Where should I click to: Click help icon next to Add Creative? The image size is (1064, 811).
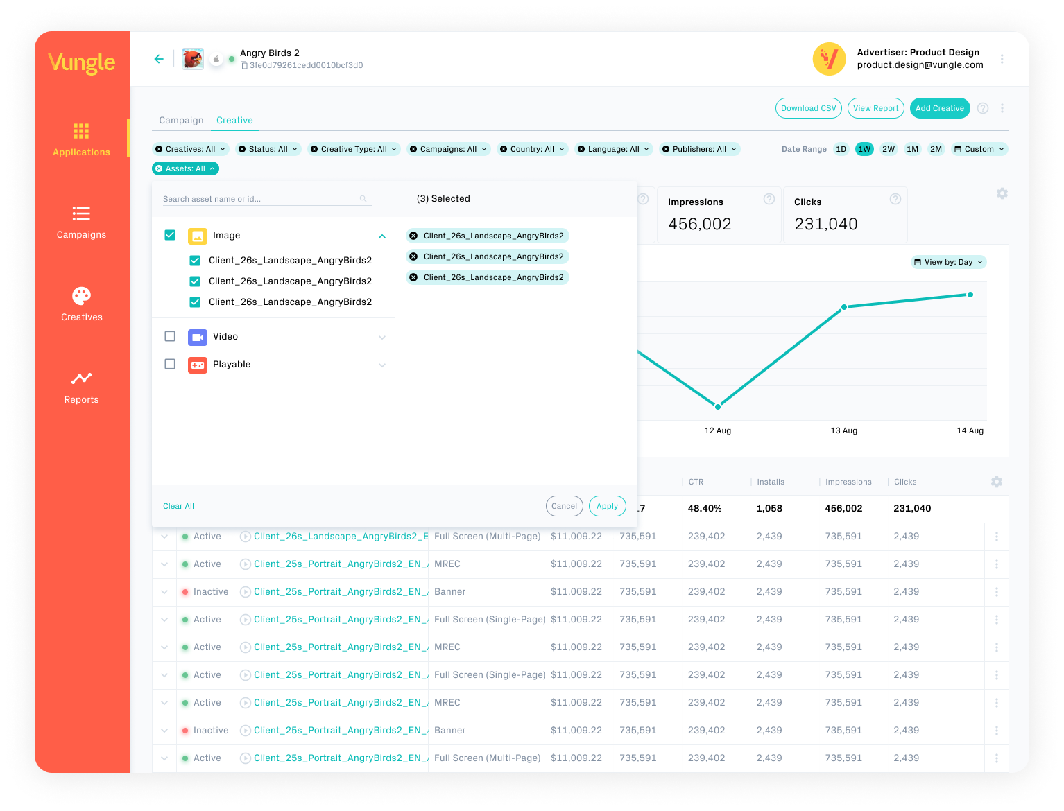pyautogui.click(x=983, y=108)
